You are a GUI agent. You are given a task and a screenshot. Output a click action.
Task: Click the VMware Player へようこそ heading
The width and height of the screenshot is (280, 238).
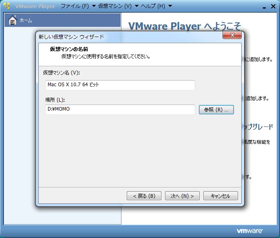pos(185,26)
